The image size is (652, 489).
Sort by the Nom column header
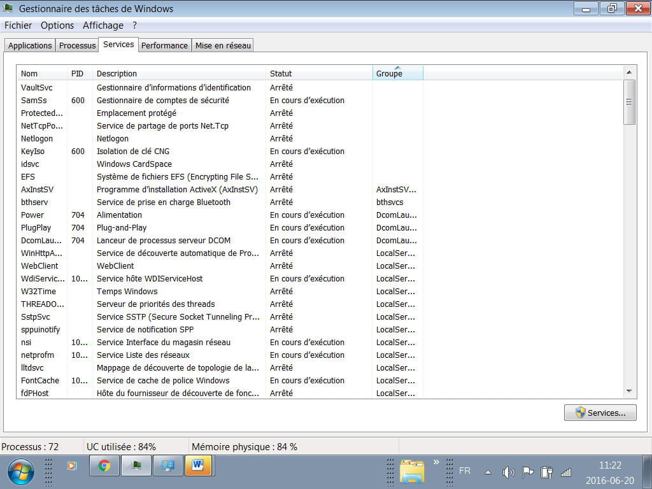point(42,73)
